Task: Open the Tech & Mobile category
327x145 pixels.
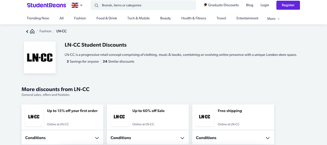Action: (x=139, y=18)
